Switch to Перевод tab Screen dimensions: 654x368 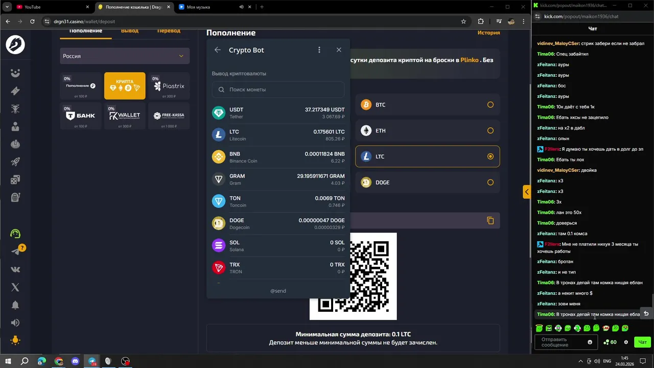[169, 31]
